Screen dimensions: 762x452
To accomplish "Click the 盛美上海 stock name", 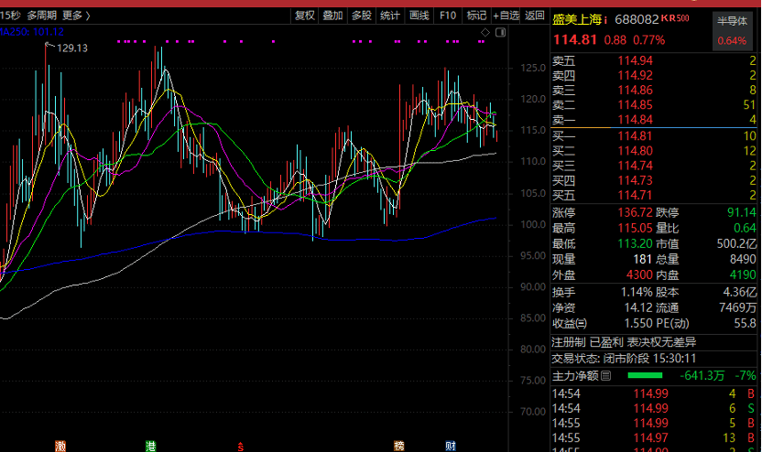I will tap(577, 19).
